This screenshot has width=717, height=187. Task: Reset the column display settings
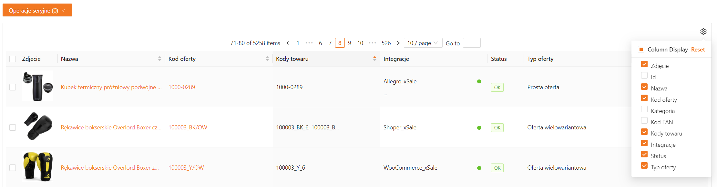click(698, 50)
